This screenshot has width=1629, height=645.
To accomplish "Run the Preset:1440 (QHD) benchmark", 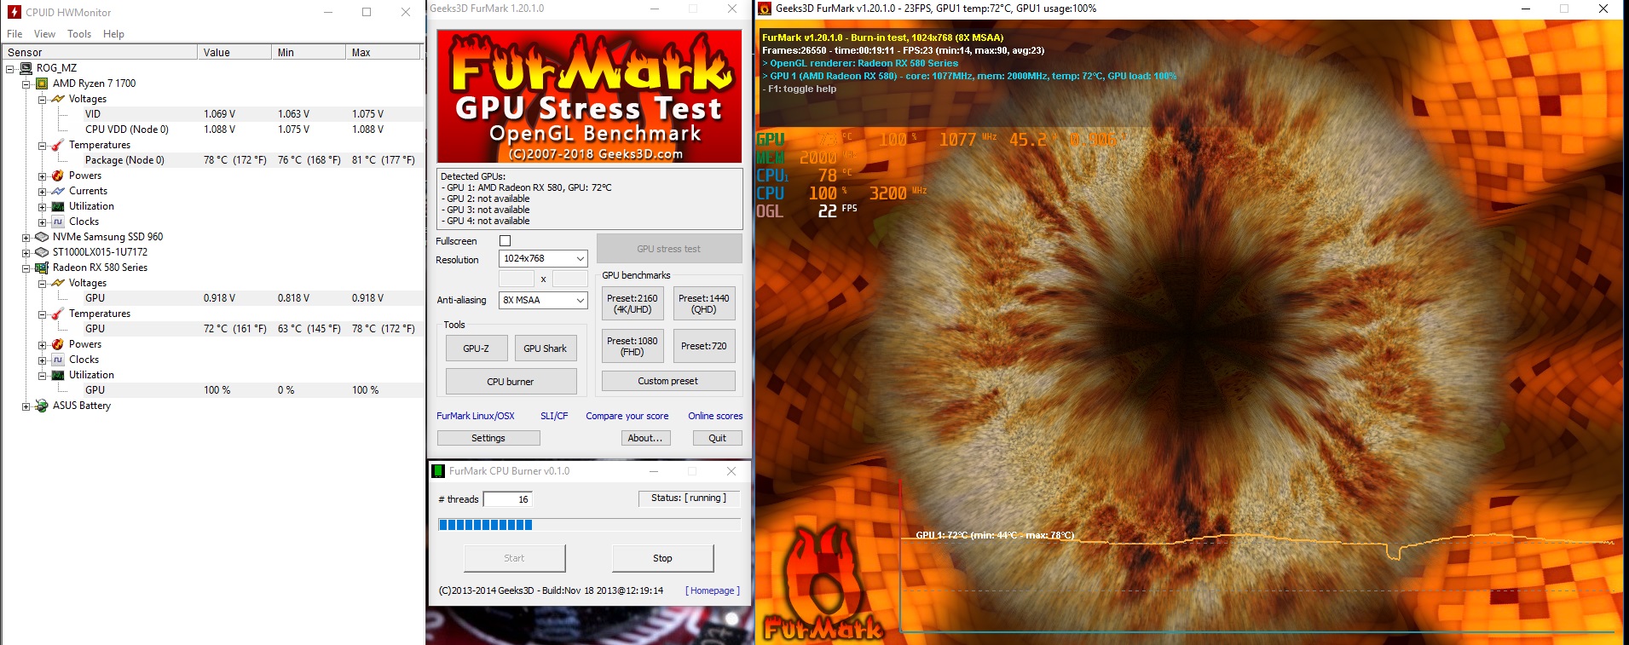I will click(704, 303).
